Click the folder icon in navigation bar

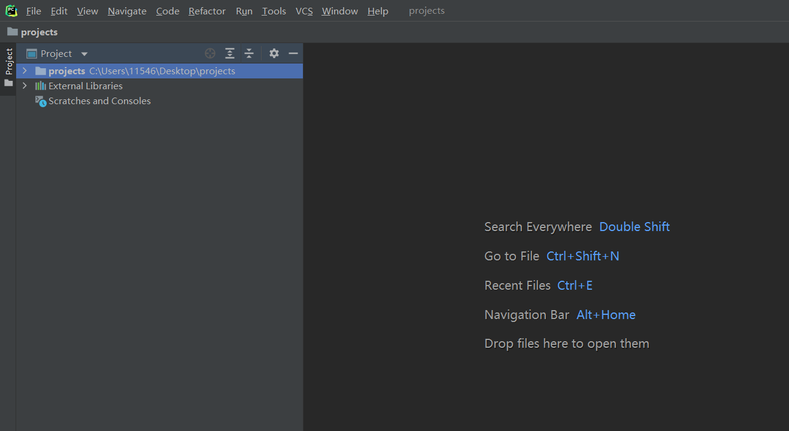pyautogui.click(x=13, y=32)
